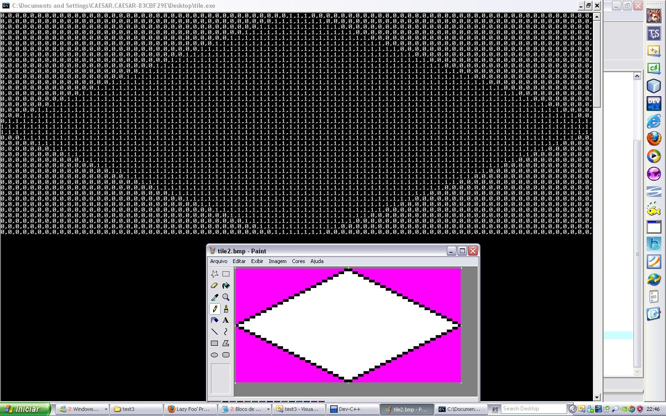The width and height of the screenshot is (666, 416).
Task: Click console scrollbar down arrow
Action: coord(597,397)
